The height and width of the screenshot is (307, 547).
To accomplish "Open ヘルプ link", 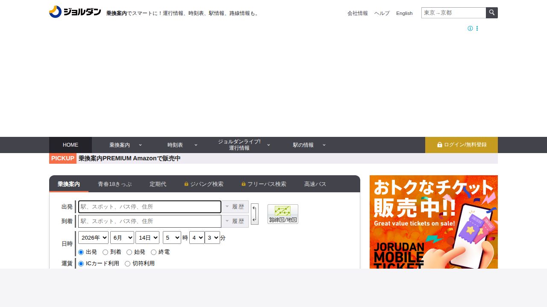I will (x=382, y=13).
